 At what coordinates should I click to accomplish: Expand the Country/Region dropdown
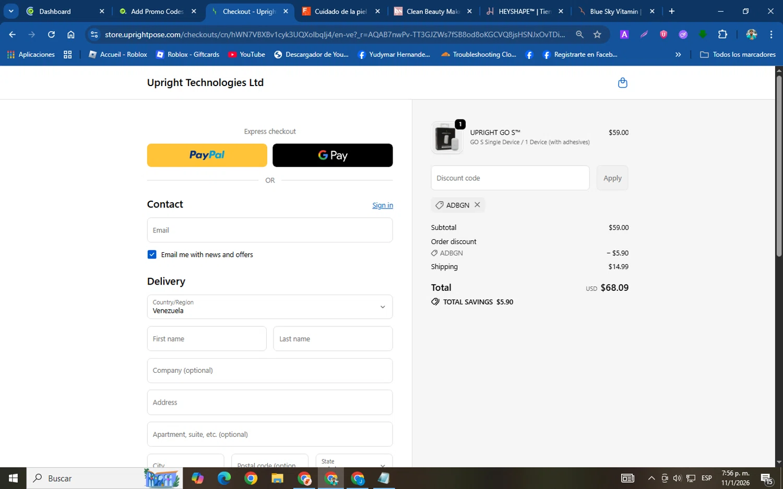[x=270, y=307]
